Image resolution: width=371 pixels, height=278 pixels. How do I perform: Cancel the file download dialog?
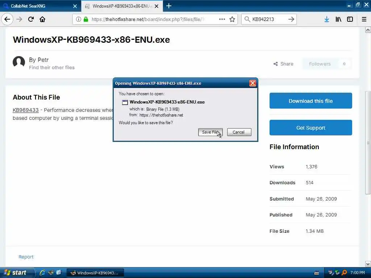[x=239, y=132]
